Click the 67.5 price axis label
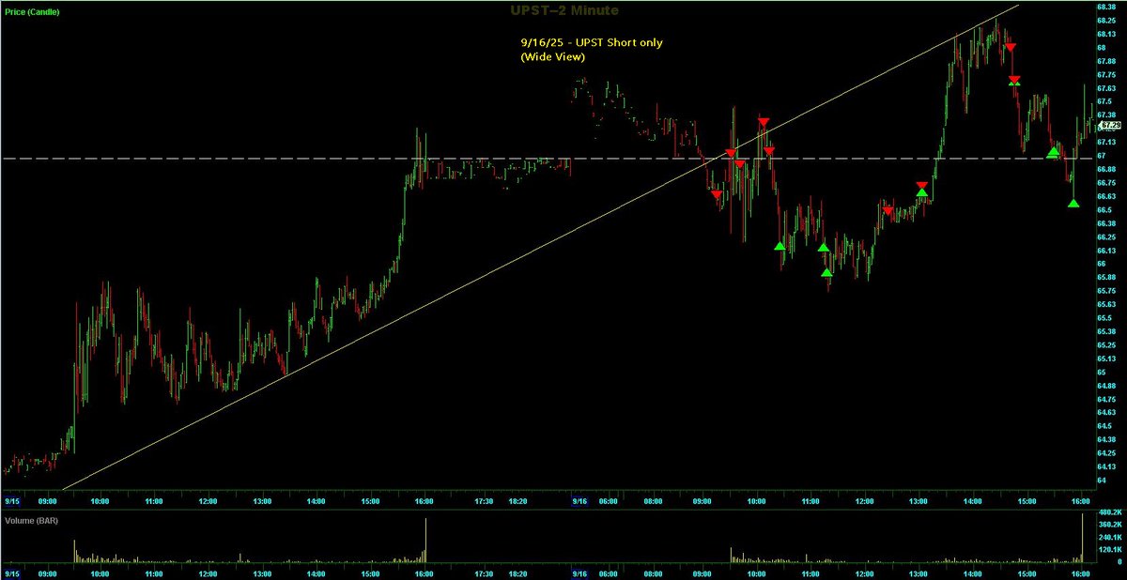The width and height of the screenshot is (1127, 580). (x=1104, y=101)
